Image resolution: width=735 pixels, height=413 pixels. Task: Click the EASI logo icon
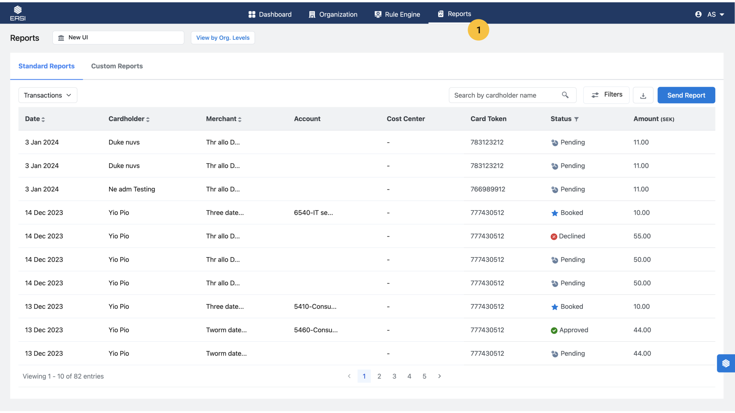coord(18,13)
